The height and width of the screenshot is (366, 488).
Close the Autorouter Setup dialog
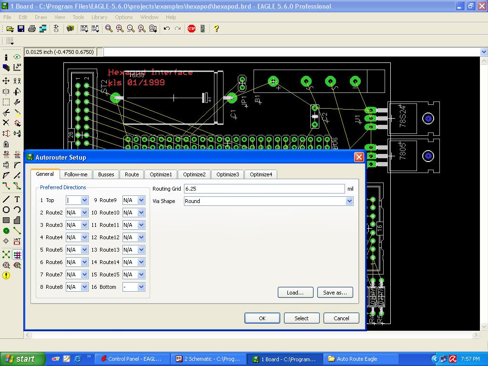(x=359, y=157)
